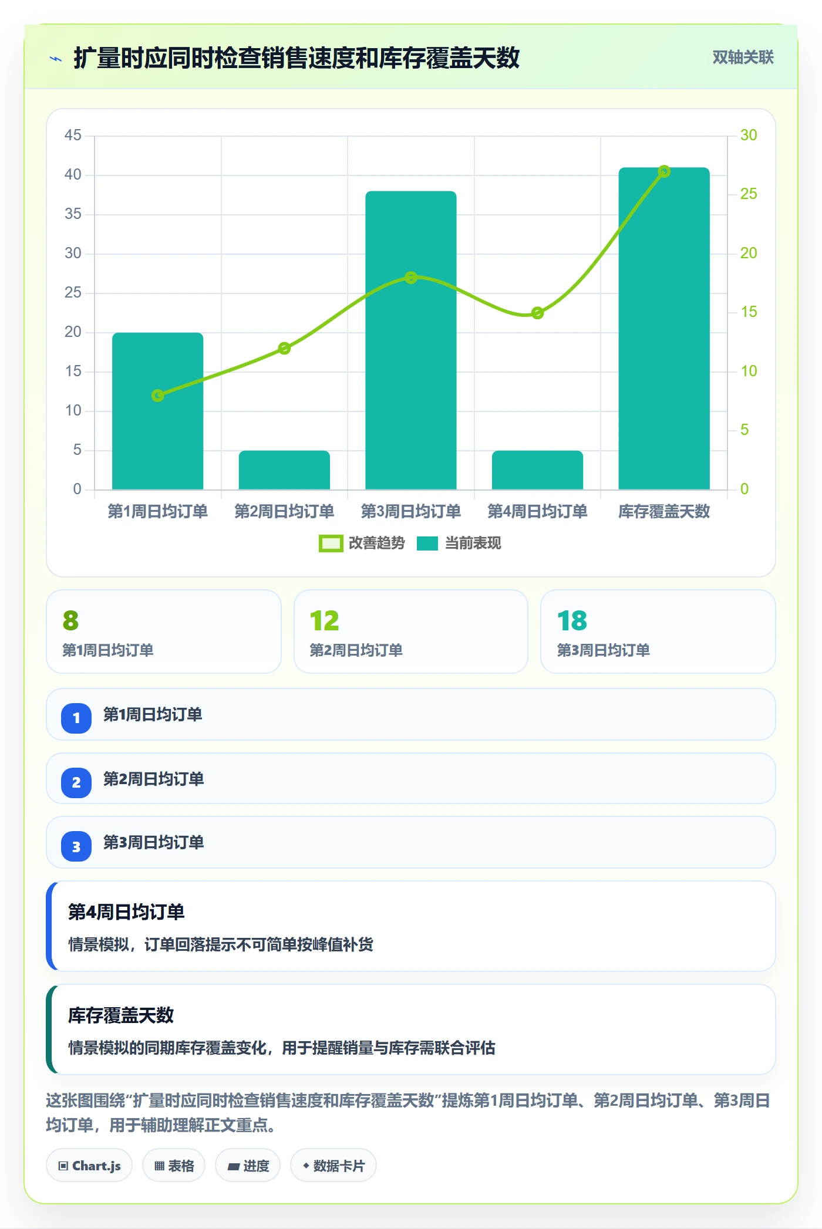Click the x-axis label 第4周日均订单
822x1229 pixels.
537,511
